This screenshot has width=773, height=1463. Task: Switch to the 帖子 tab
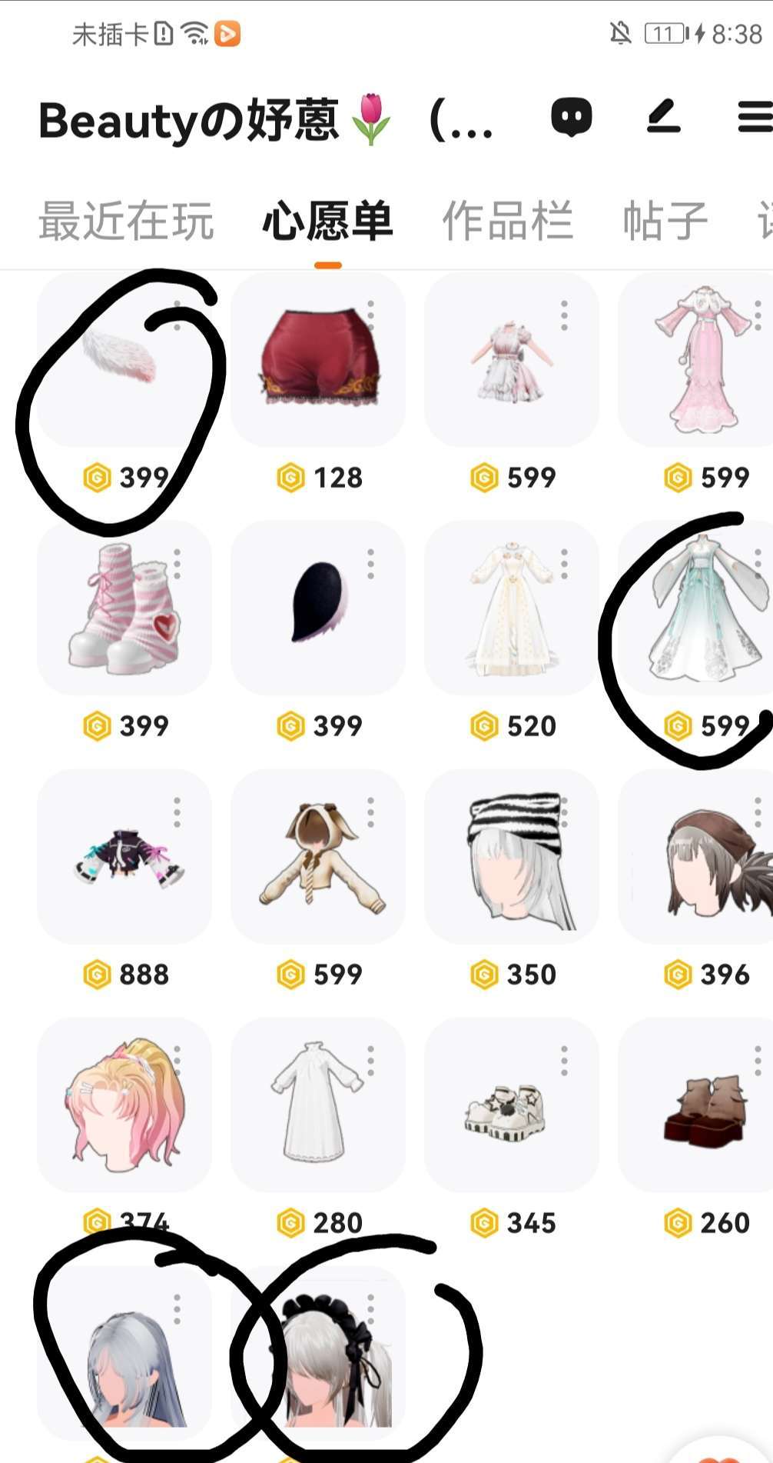(x=665, y=221)
